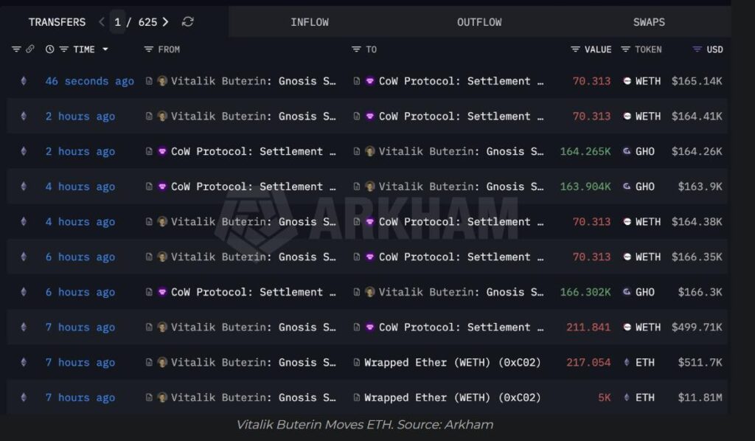Click the link chain filter icon
The height and width of the screenshot is (441, 755).
click(x=30, y=49)
